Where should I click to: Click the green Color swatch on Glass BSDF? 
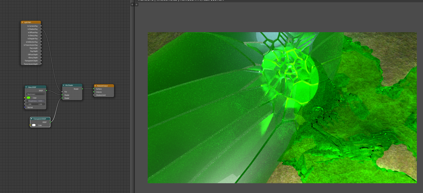[x=28, y=98]
